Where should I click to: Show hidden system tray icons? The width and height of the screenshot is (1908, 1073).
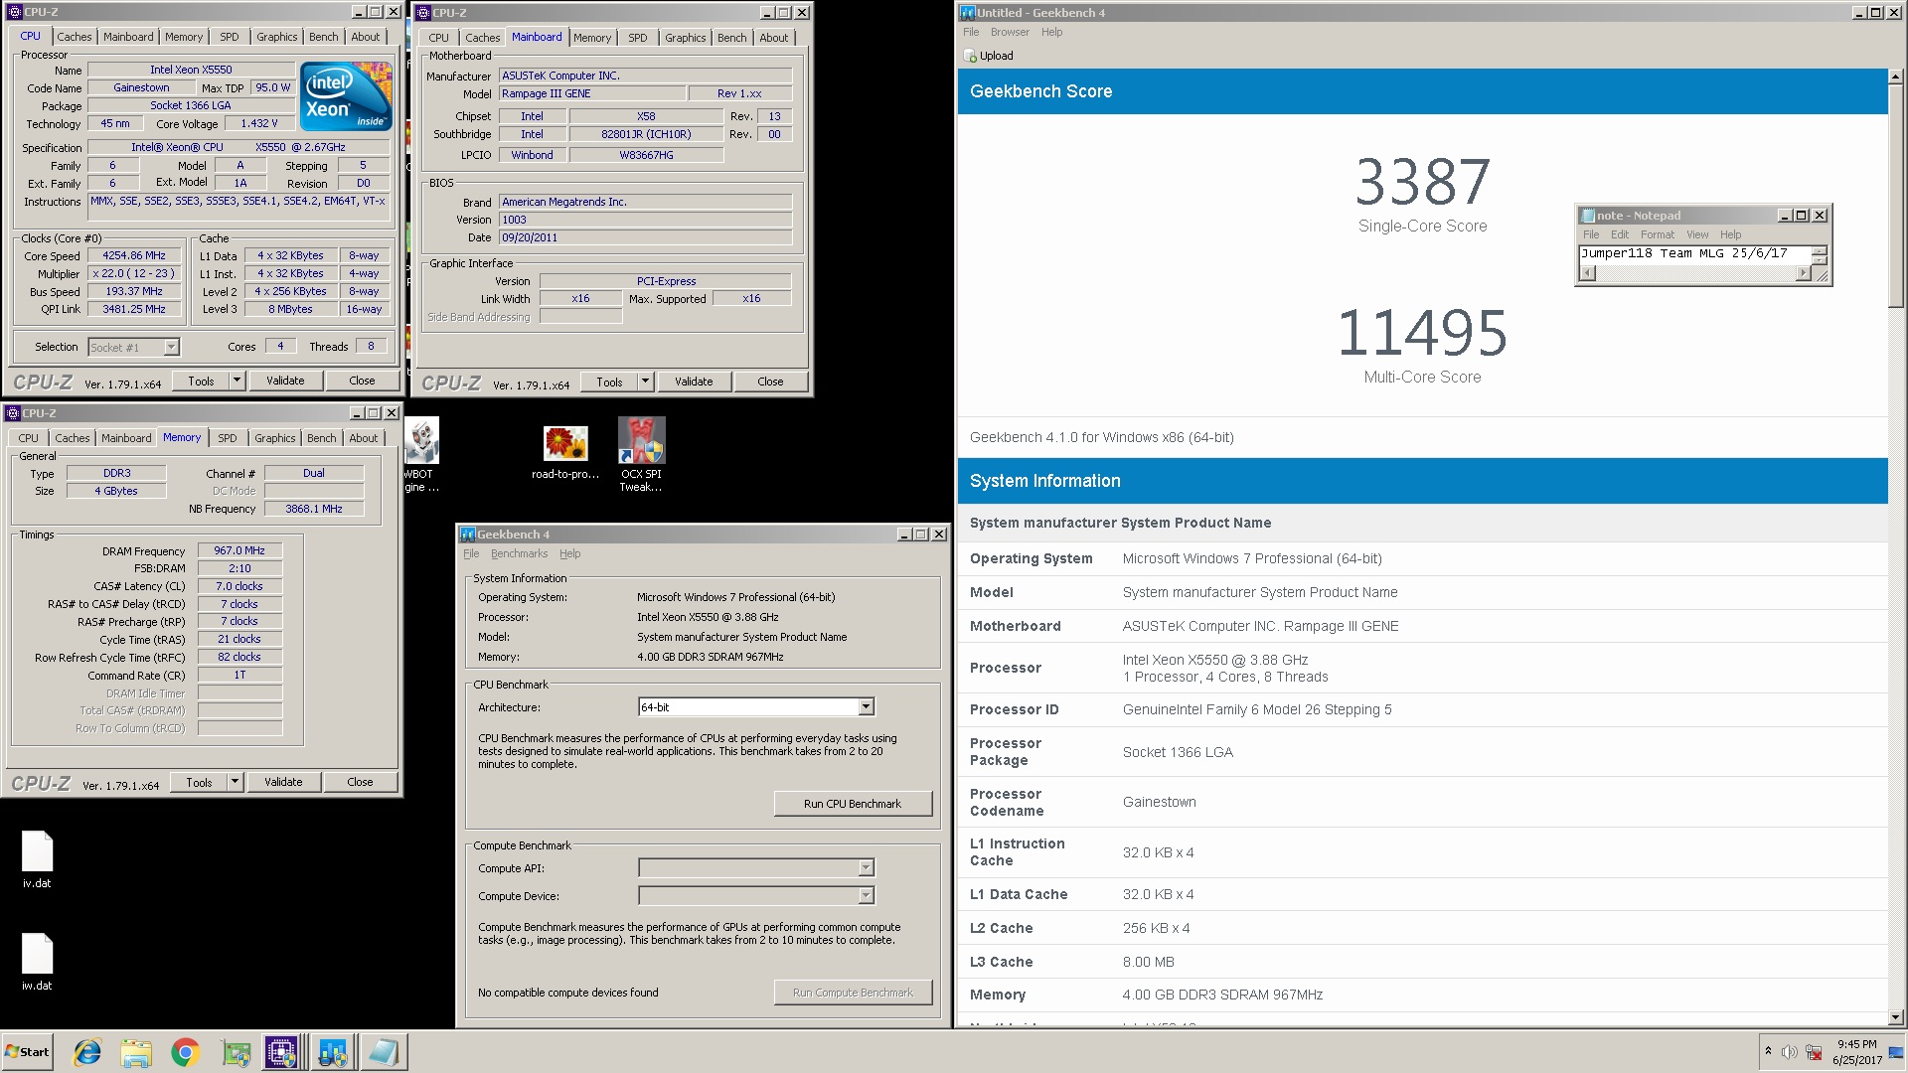tap(1768, 1051)
